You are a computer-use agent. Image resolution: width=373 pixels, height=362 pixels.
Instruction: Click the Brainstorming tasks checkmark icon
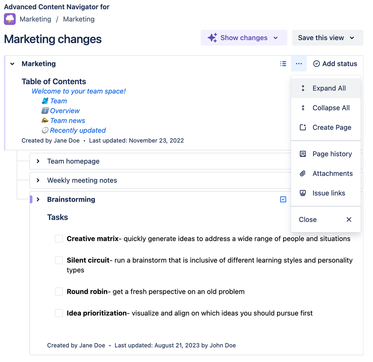283,199
